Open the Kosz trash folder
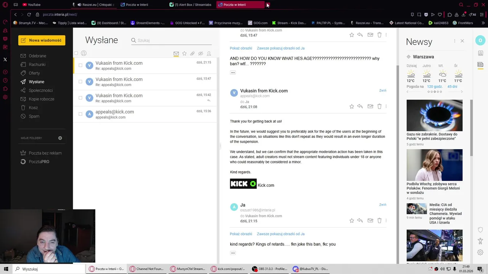The width and height of the screenshot is (488, 274). [33, 108]
